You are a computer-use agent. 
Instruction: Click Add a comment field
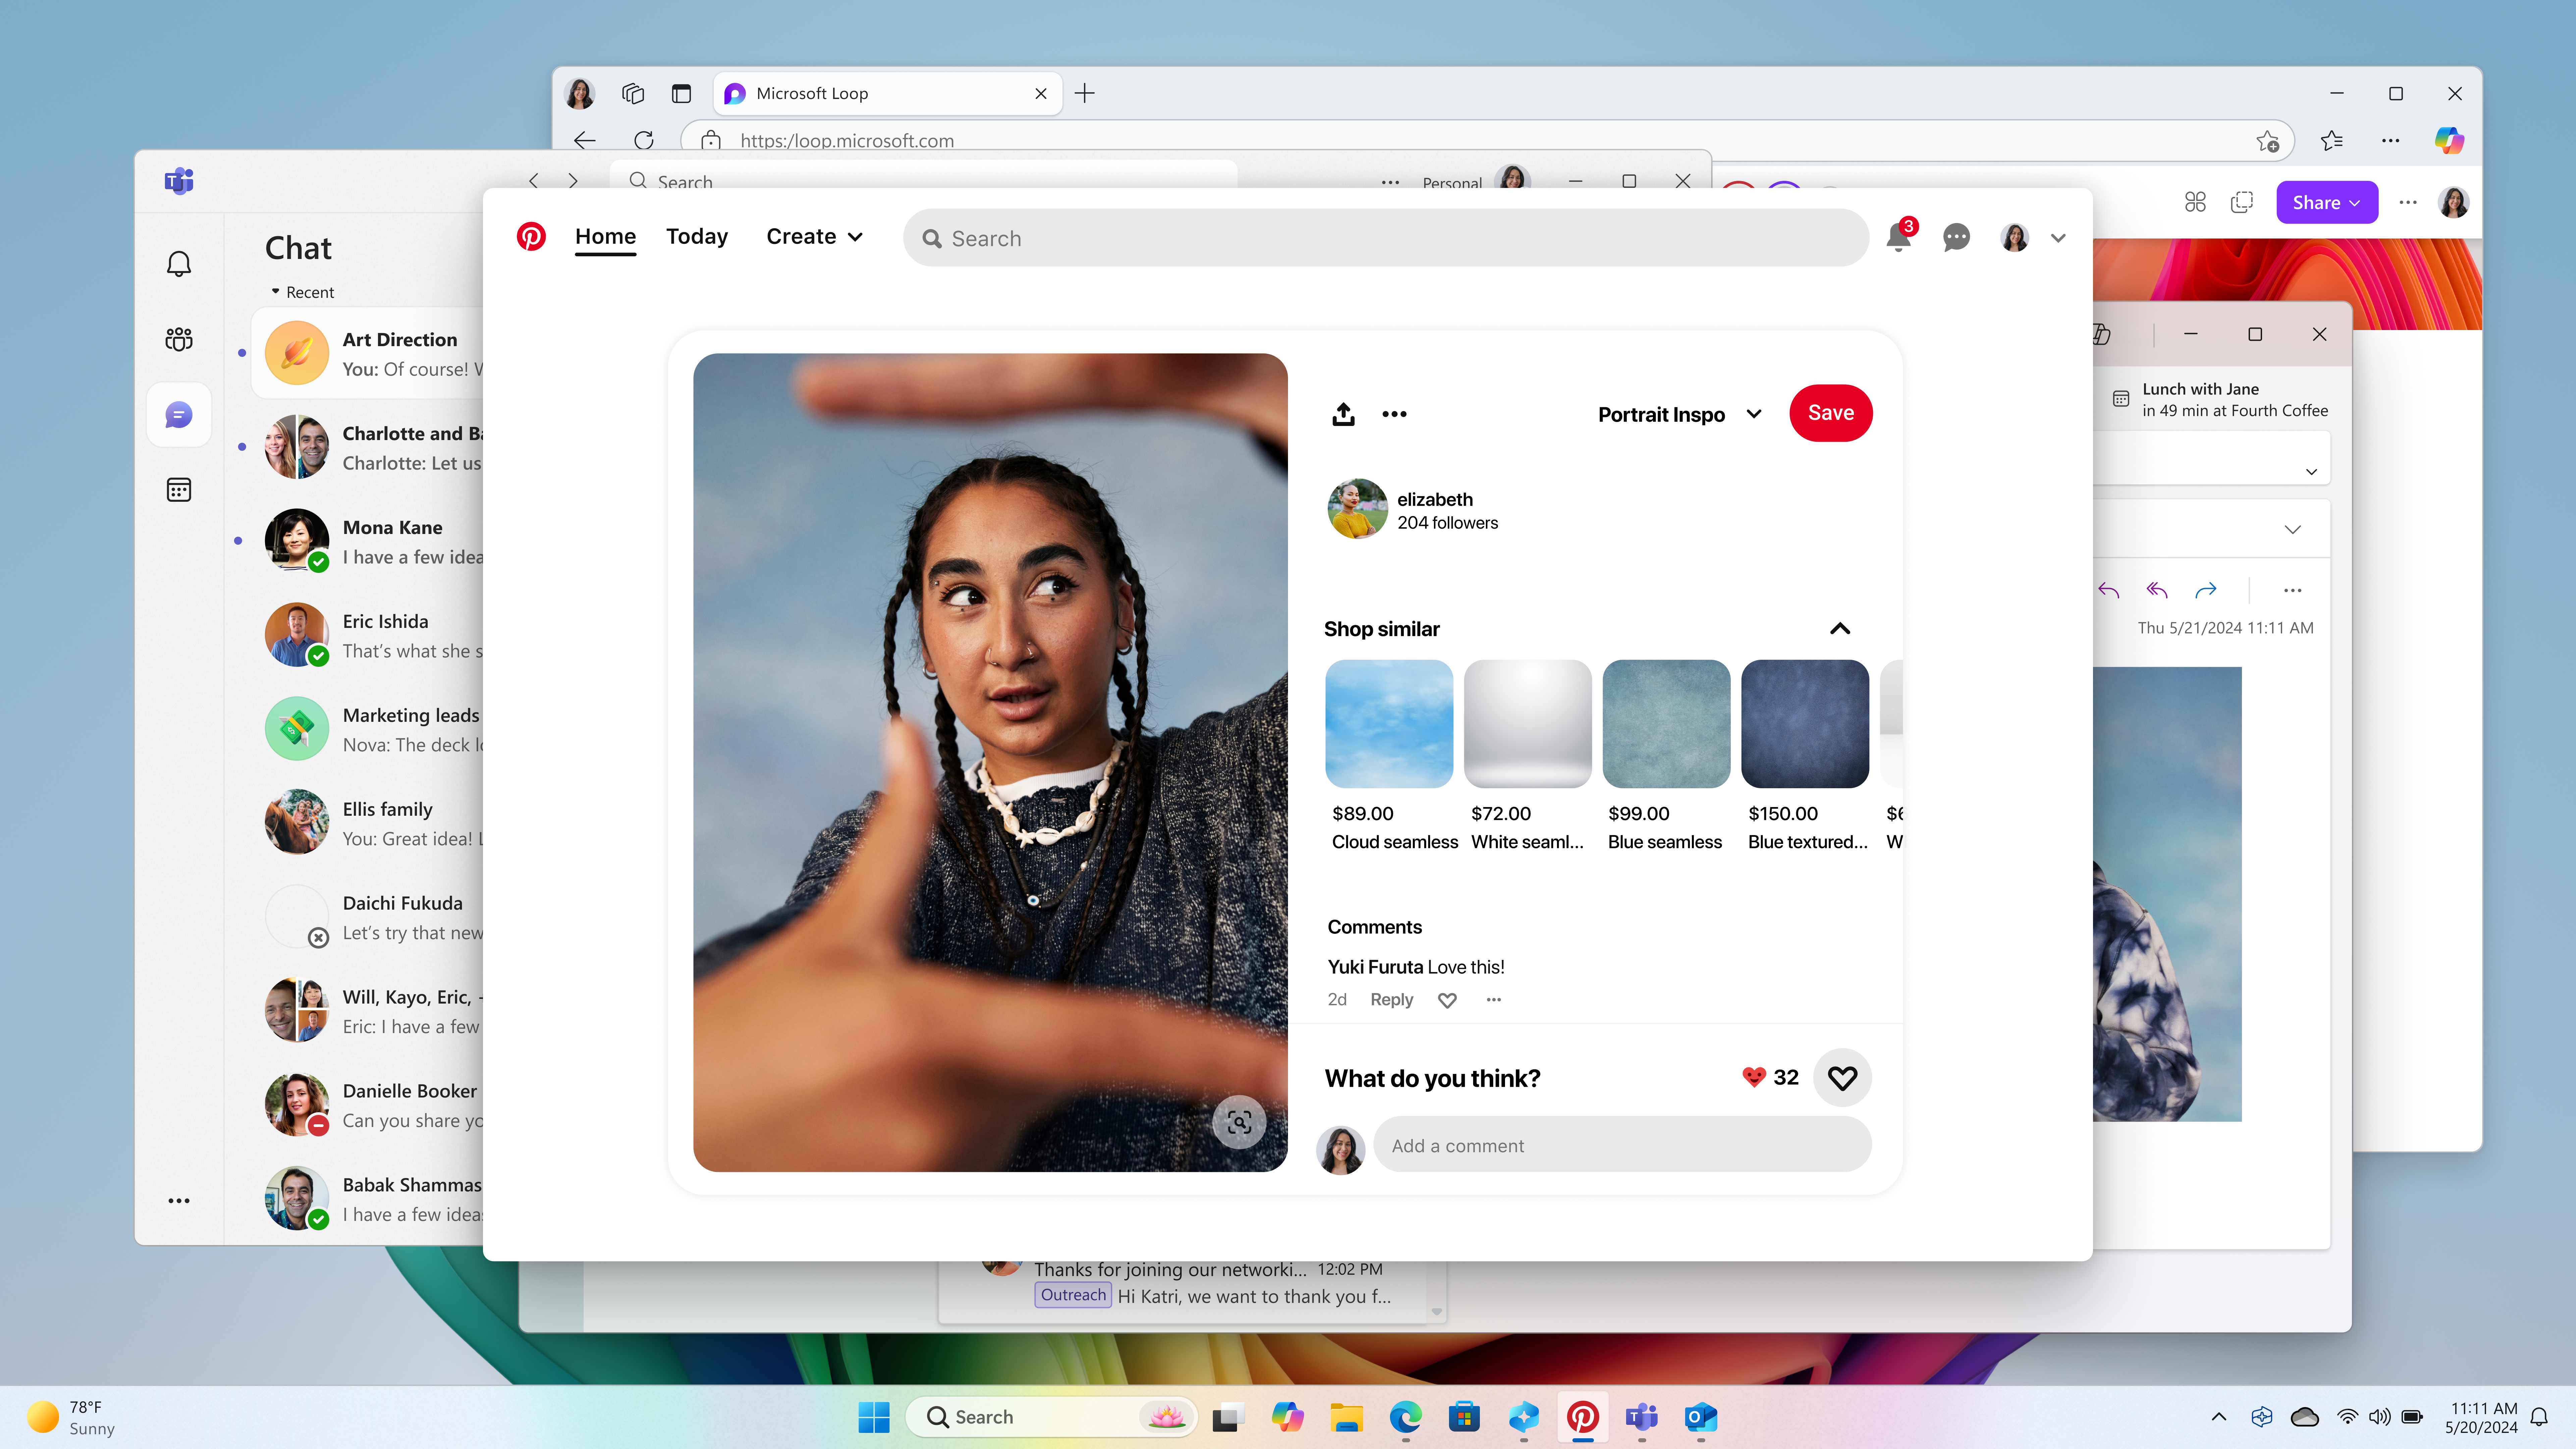1622,1145
